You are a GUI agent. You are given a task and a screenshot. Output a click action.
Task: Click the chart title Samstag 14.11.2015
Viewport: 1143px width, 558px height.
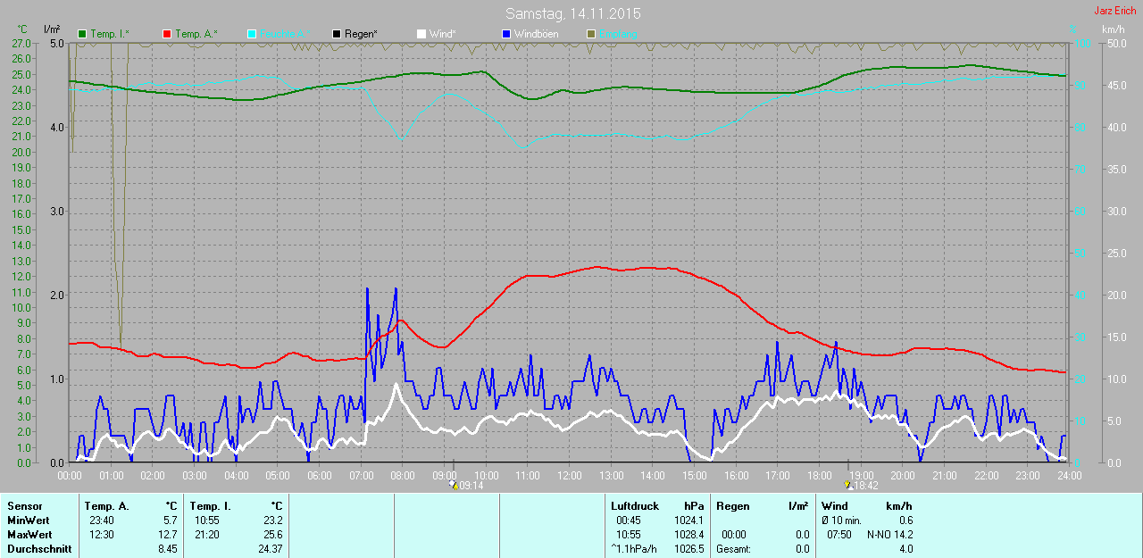(572, 13)
